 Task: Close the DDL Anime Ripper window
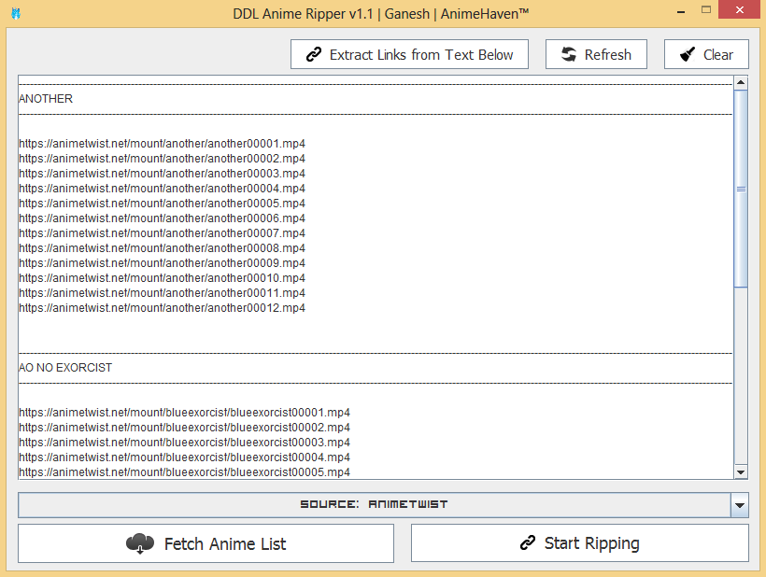pyautogui.click(x=740, y=9)
